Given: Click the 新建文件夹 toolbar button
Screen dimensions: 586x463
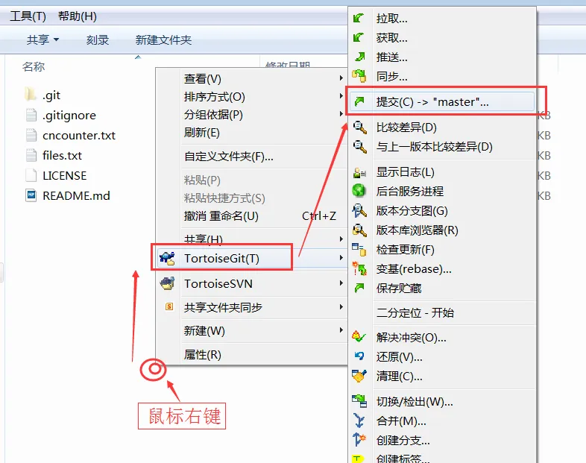Looking at the screenshot, I should 163,40.
